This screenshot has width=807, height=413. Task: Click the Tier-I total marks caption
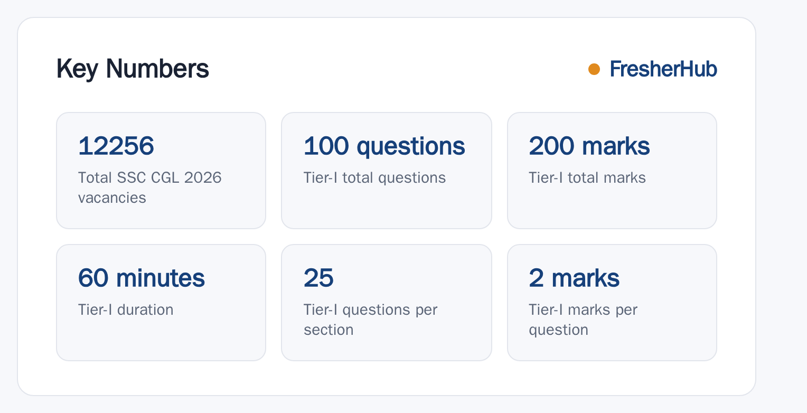point(587,177)
